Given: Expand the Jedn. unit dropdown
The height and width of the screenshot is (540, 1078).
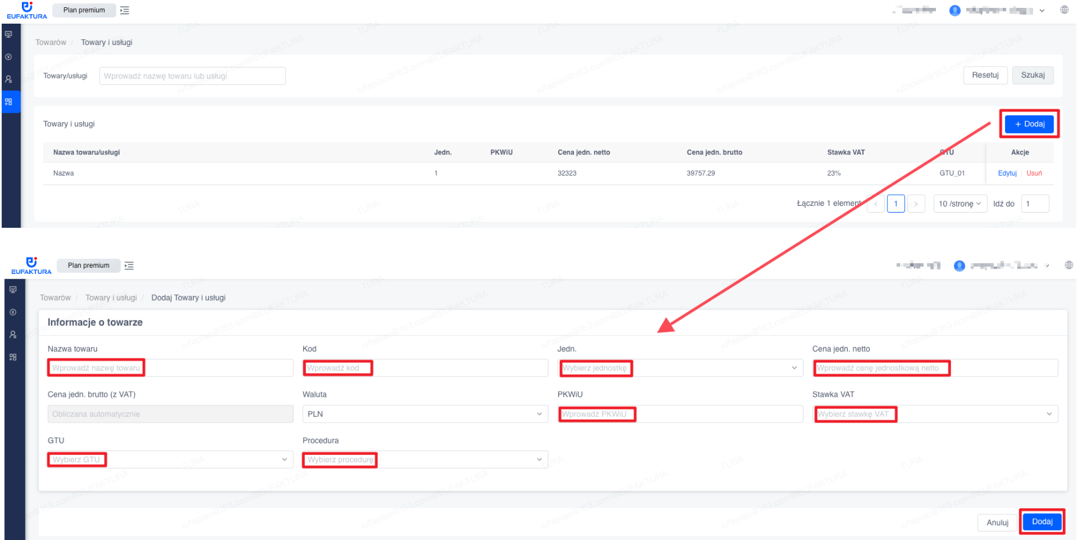Looking at the screenshot, I should (x=680, y=368).
